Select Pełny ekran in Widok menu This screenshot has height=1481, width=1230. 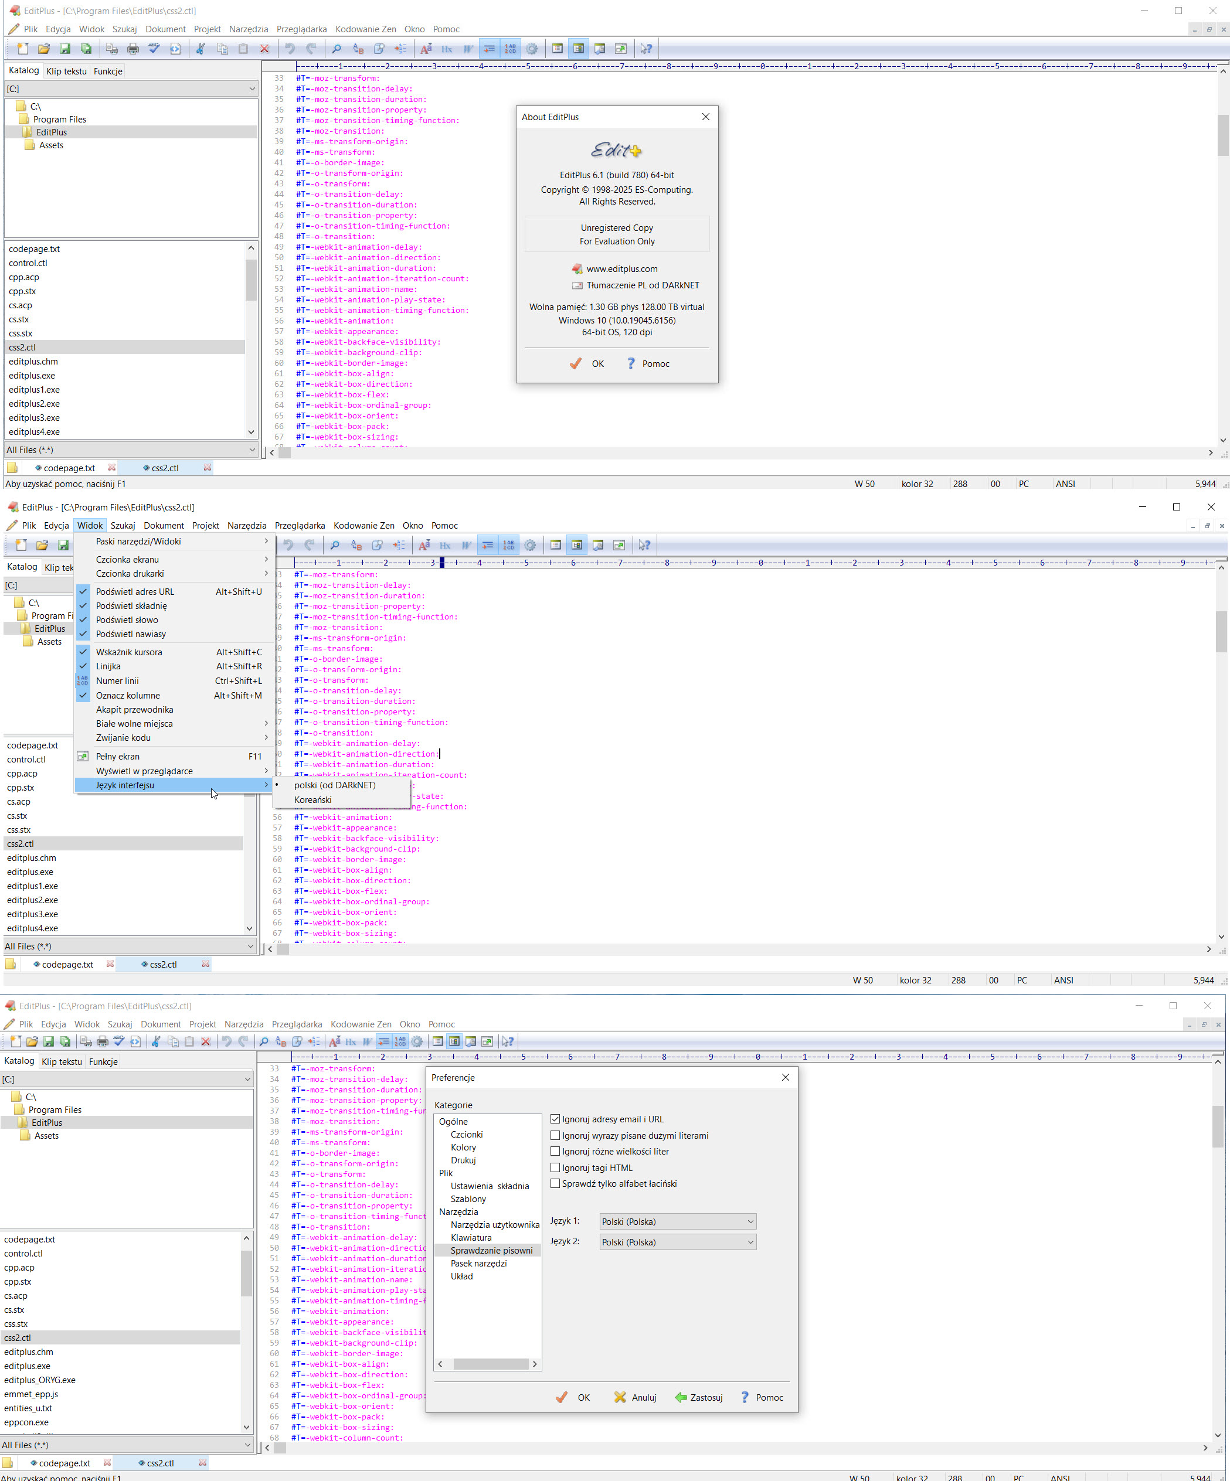(x=118, y=756)
